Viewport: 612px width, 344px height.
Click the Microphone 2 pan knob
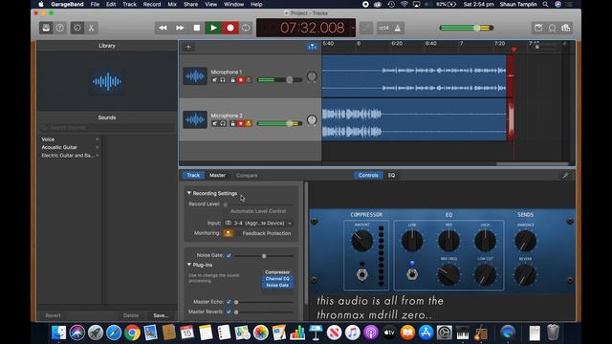point(312,120)
